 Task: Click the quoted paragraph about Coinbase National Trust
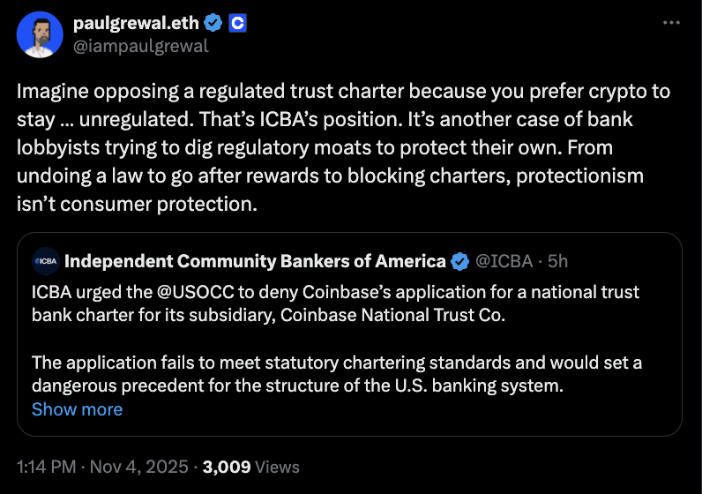[x=335, y=303]
